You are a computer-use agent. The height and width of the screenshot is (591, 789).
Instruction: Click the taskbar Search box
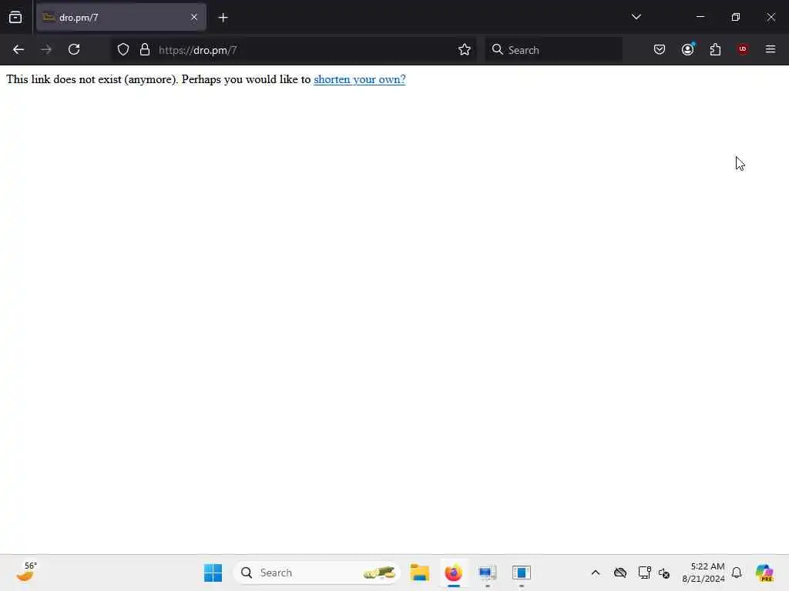(x=317, y=573)
